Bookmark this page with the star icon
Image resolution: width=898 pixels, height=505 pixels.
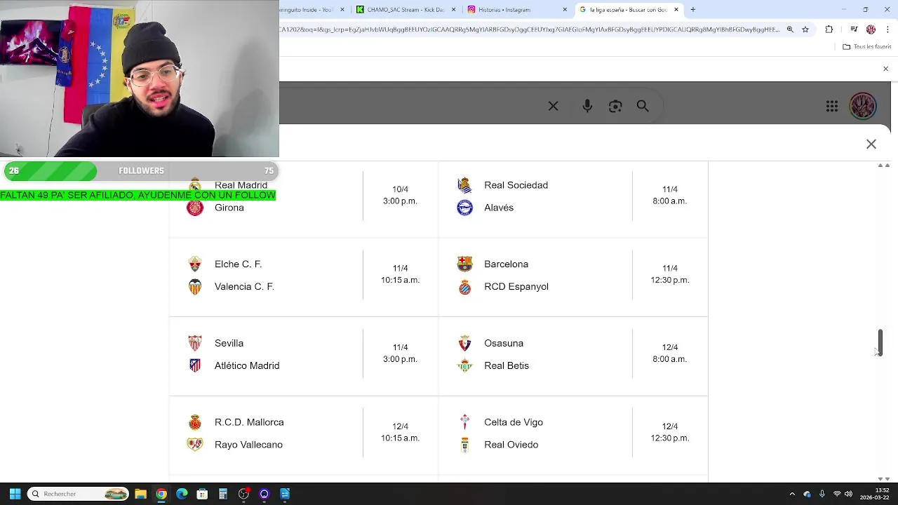point(805,29)
